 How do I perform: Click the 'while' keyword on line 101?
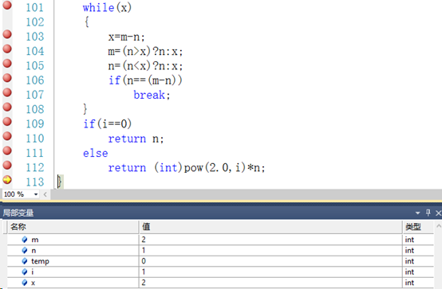(x=98, y=7)
